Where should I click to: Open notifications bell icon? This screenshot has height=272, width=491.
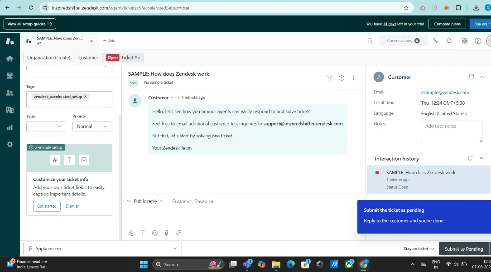coord(449,41)
